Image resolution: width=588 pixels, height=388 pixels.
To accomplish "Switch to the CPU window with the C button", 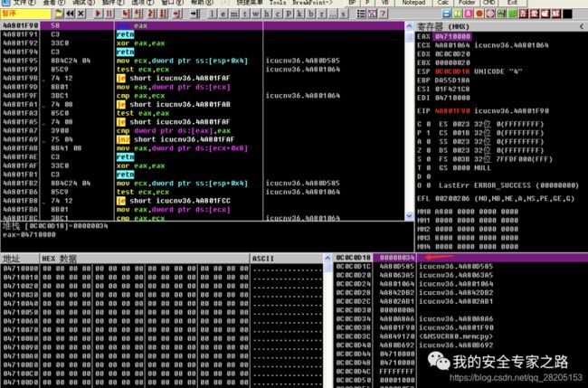I will [278, 14].
